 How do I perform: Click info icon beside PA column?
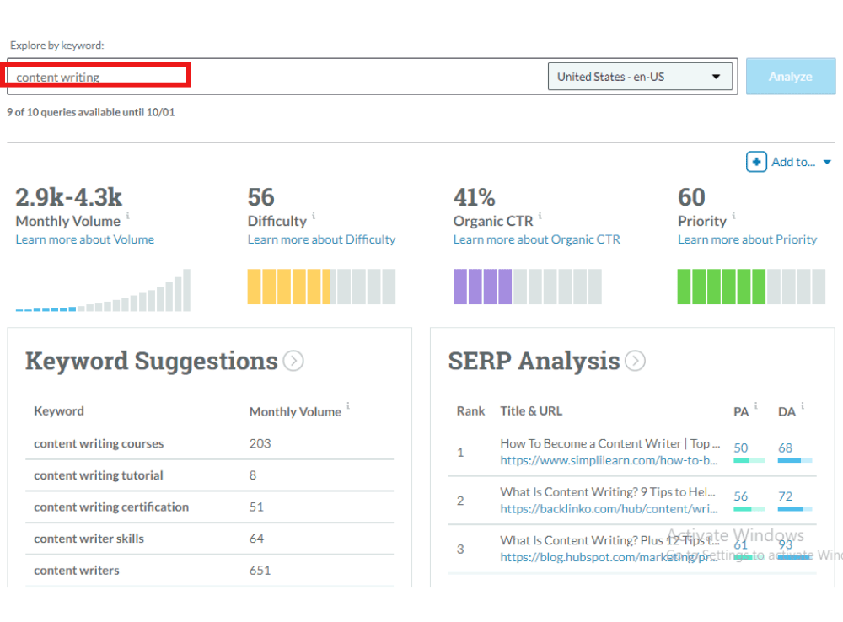tap(755, 406)
